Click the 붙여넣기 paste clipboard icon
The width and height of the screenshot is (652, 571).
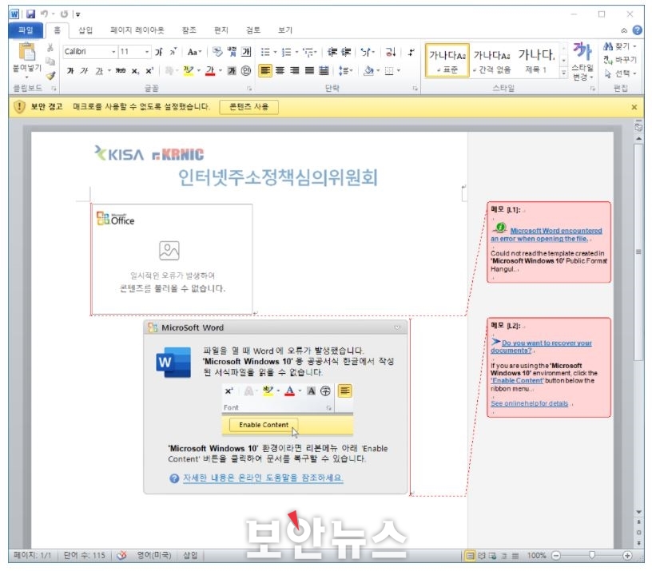(27, 52)
